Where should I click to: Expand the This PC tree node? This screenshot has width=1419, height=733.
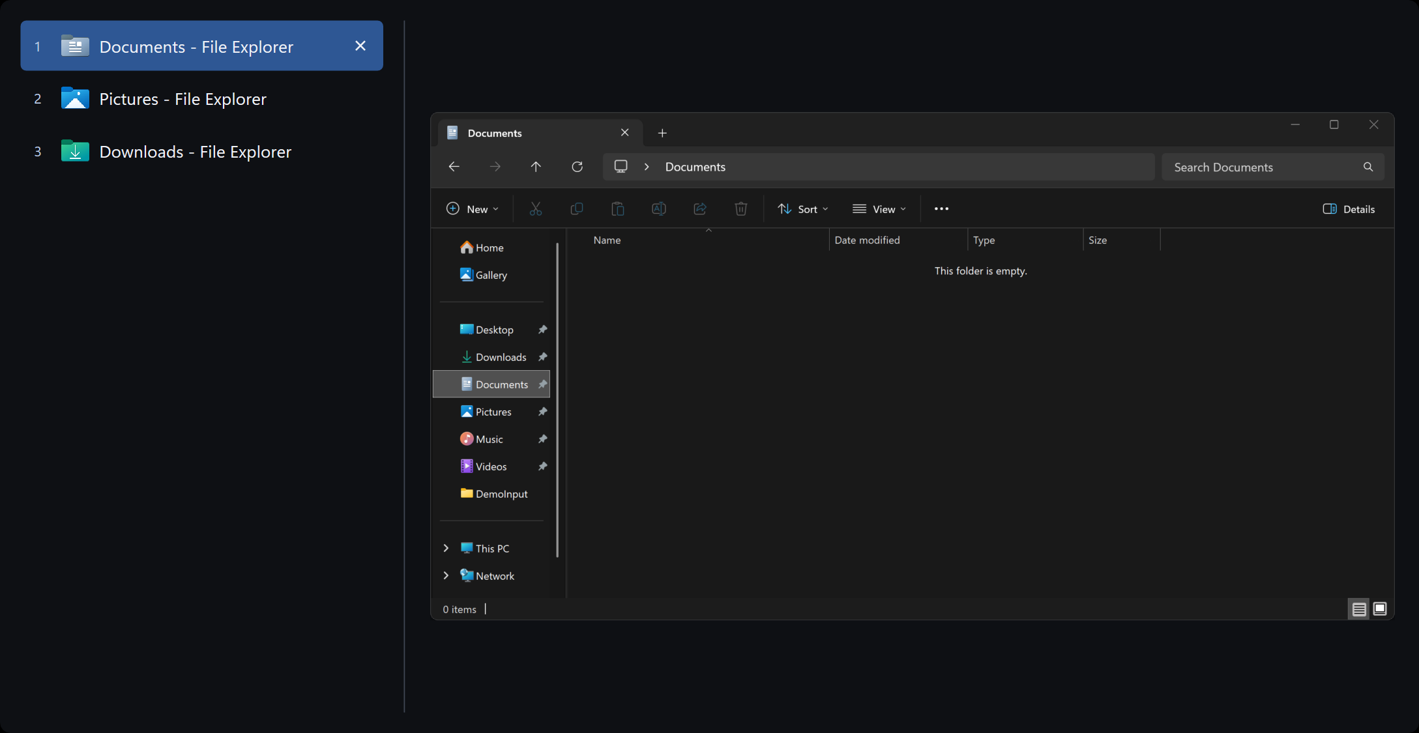446,549
